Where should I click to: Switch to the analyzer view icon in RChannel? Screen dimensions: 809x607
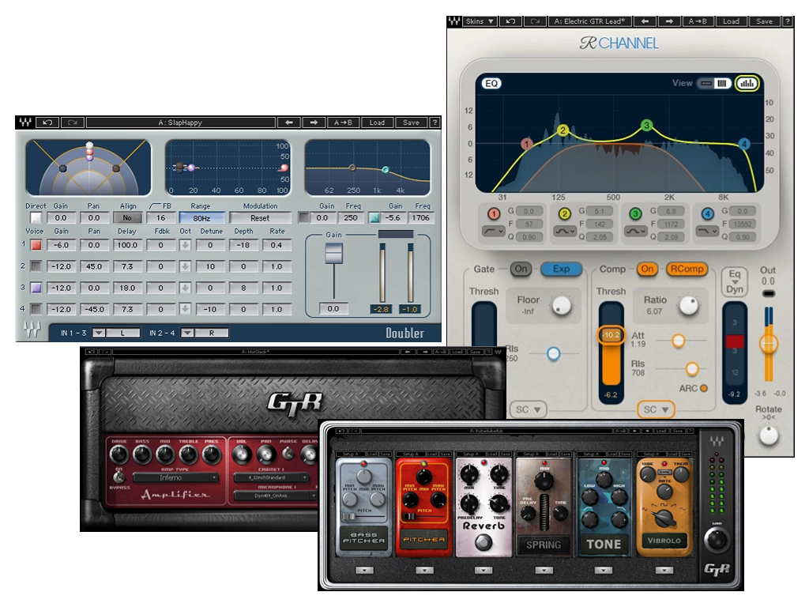point(747,83)
